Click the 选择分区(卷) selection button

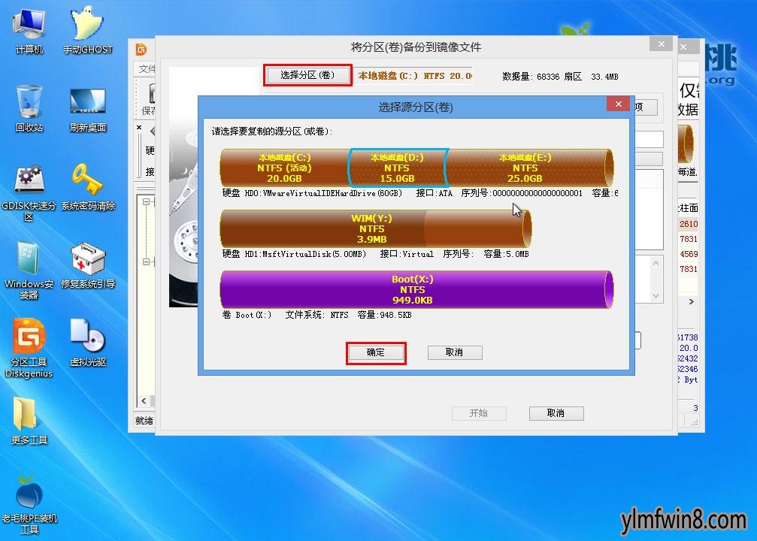point(307,75)
